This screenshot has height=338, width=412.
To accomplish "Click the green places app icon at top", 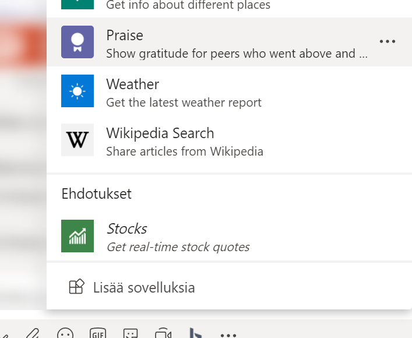I will point(78,3).
